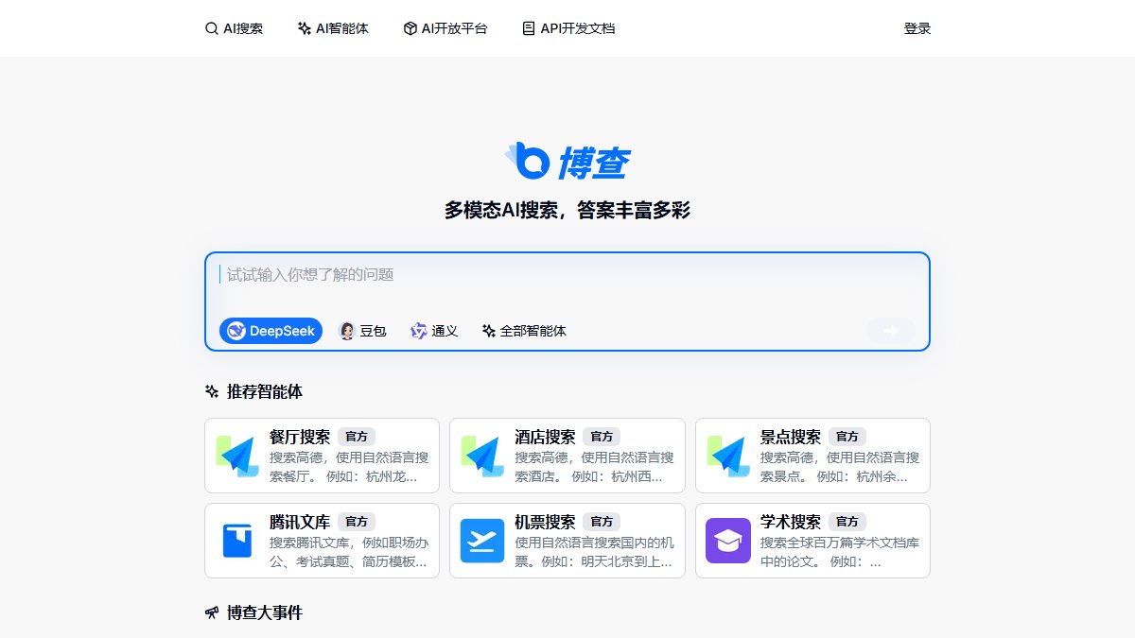Click the 腾讯文库 description text
Screen dimensions: 1135x638
pyautogui.click(x=349, y=552)
